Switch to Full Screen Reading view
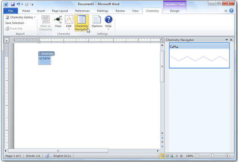The image size is (238, 162). 167,156
